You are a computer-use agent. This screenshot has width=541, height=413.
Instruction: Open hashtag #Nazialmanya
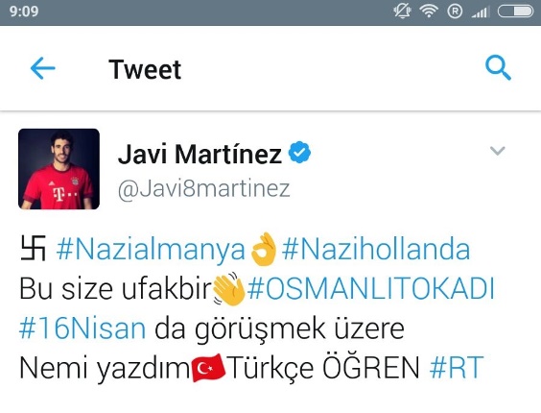tap(151, 250)
